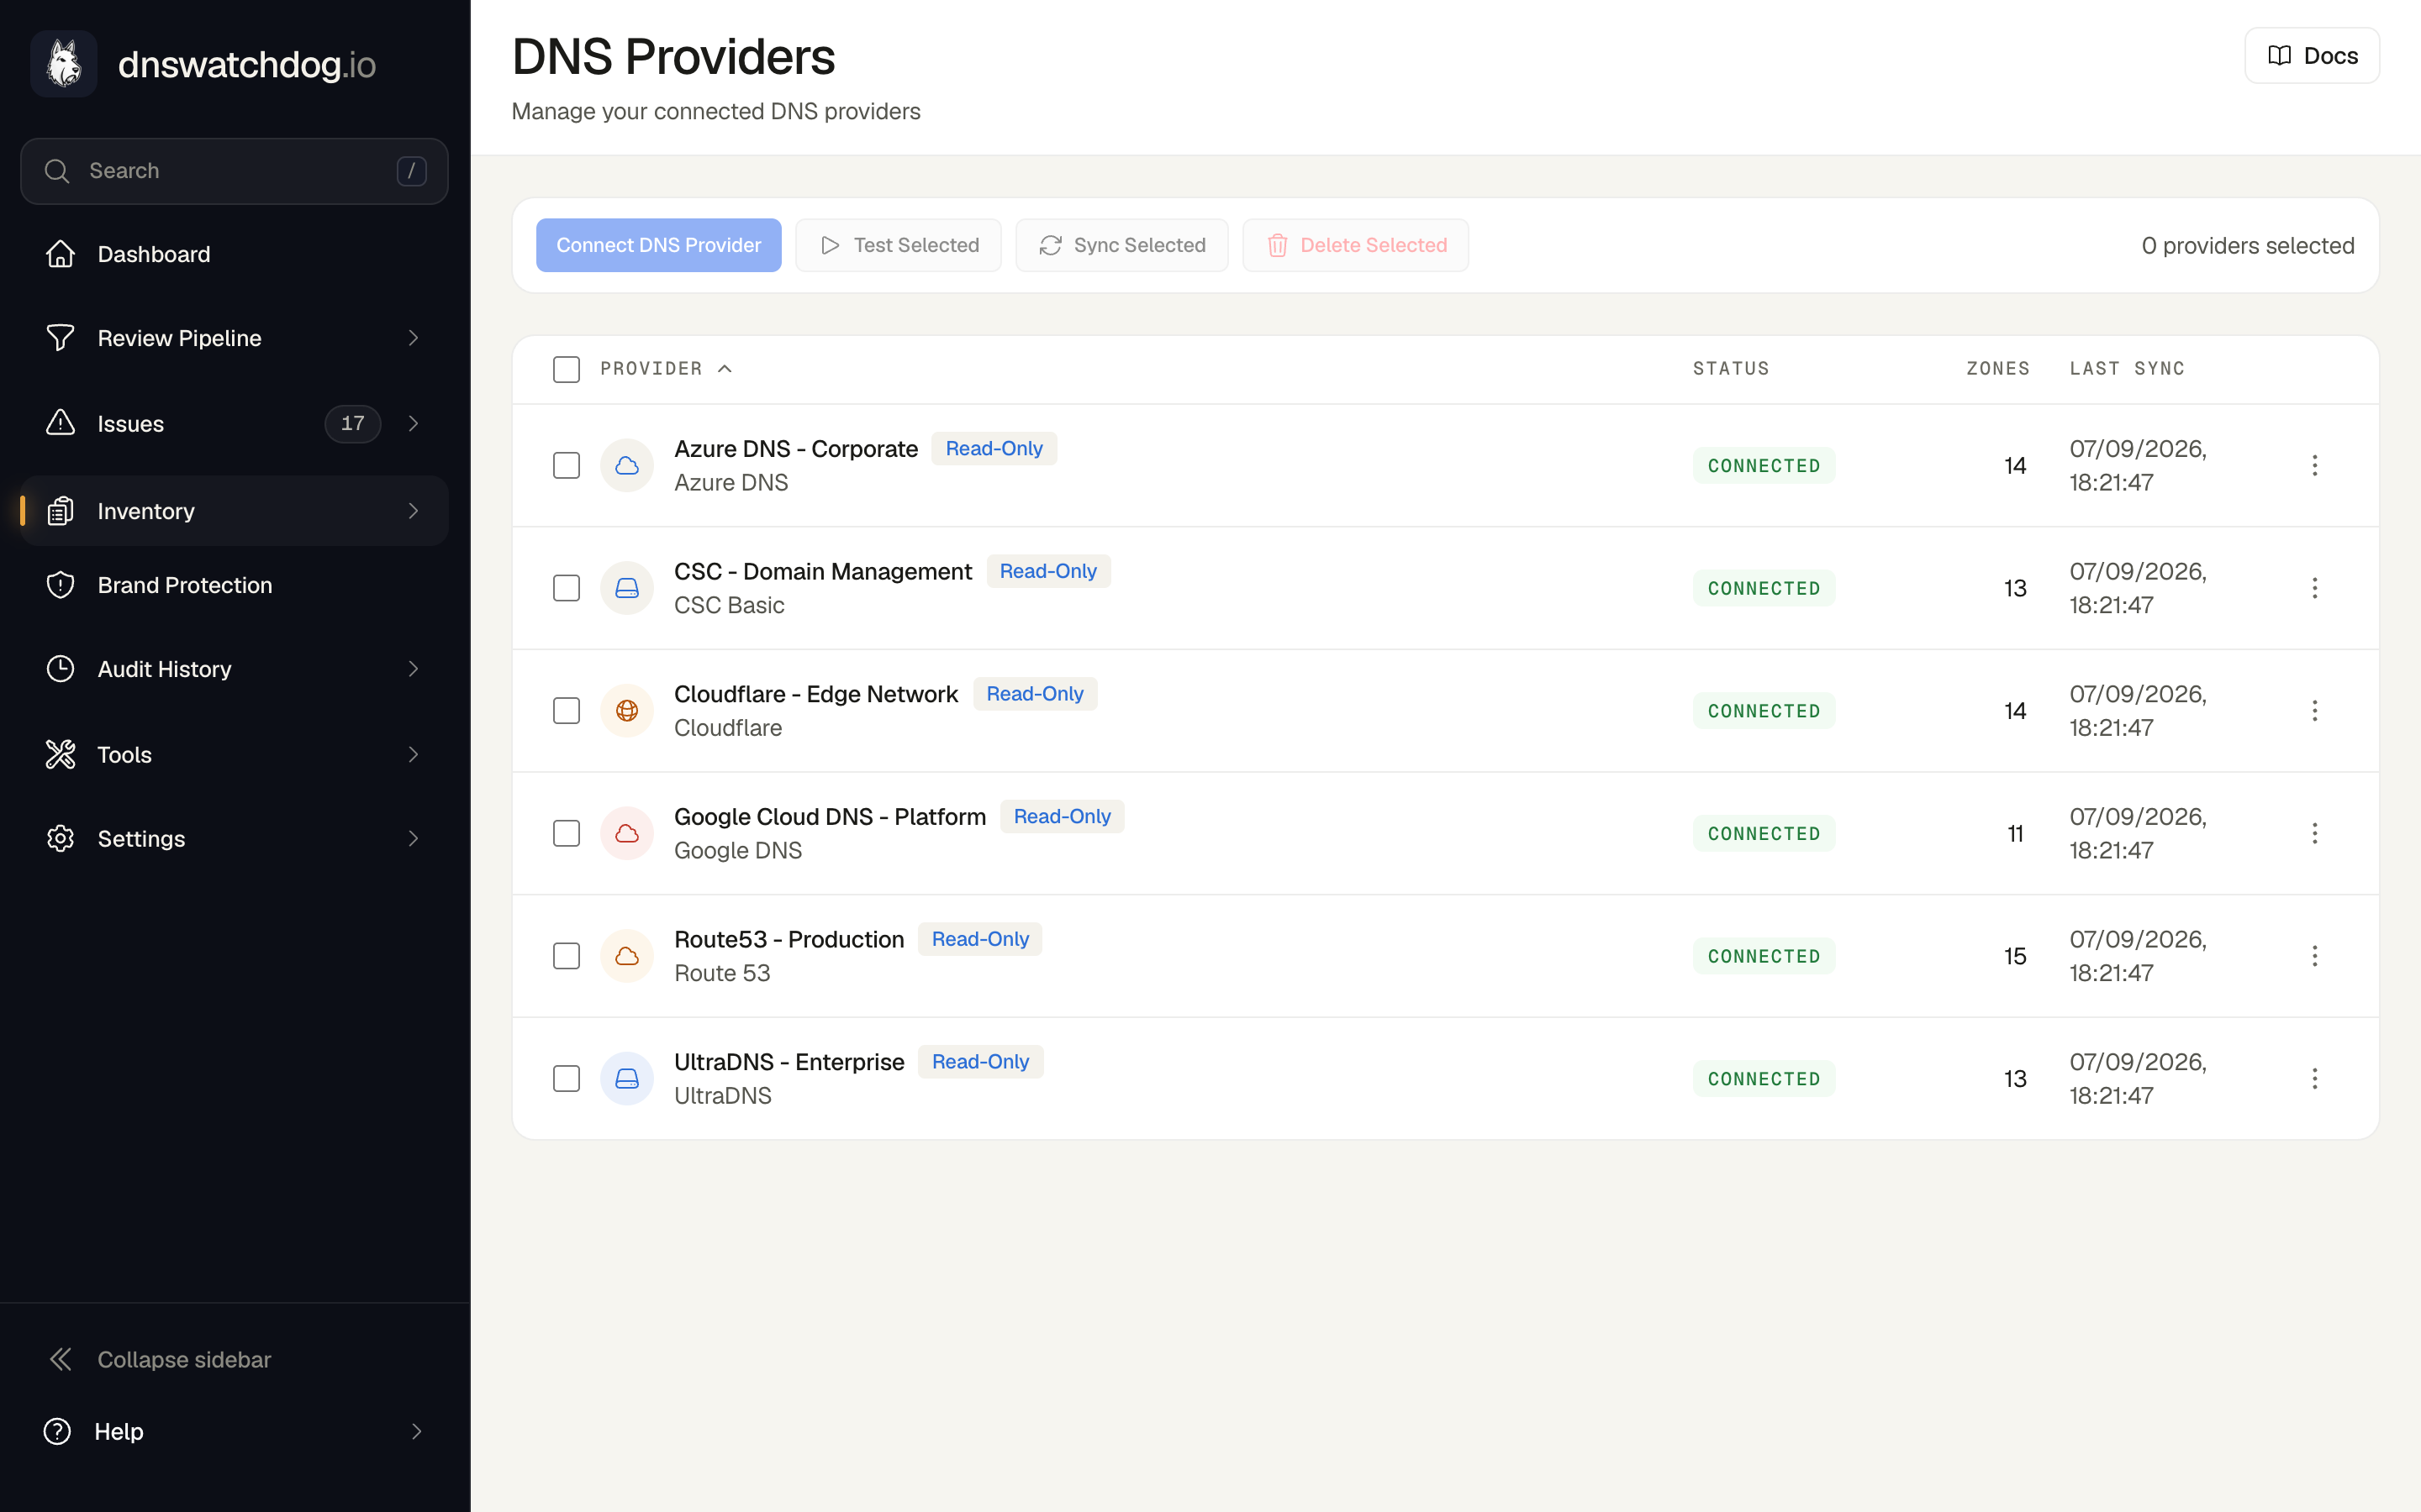Viewport: 2421px width, 1512px height.
Task: Select the Cloudflare - Edge Network checkbox
Action: (567, 711)
